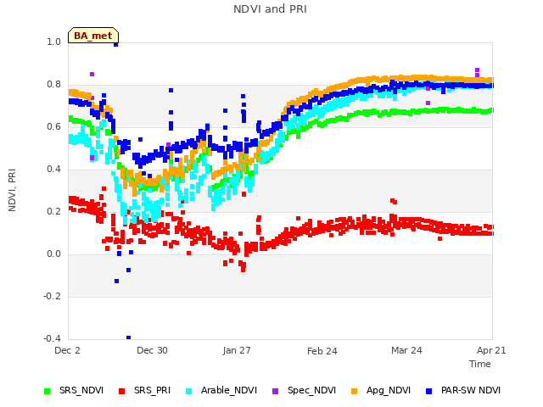Click the -0.4 y-axis tick label
Viewport: 543px width, 407px height.
(x=52, y=338)
